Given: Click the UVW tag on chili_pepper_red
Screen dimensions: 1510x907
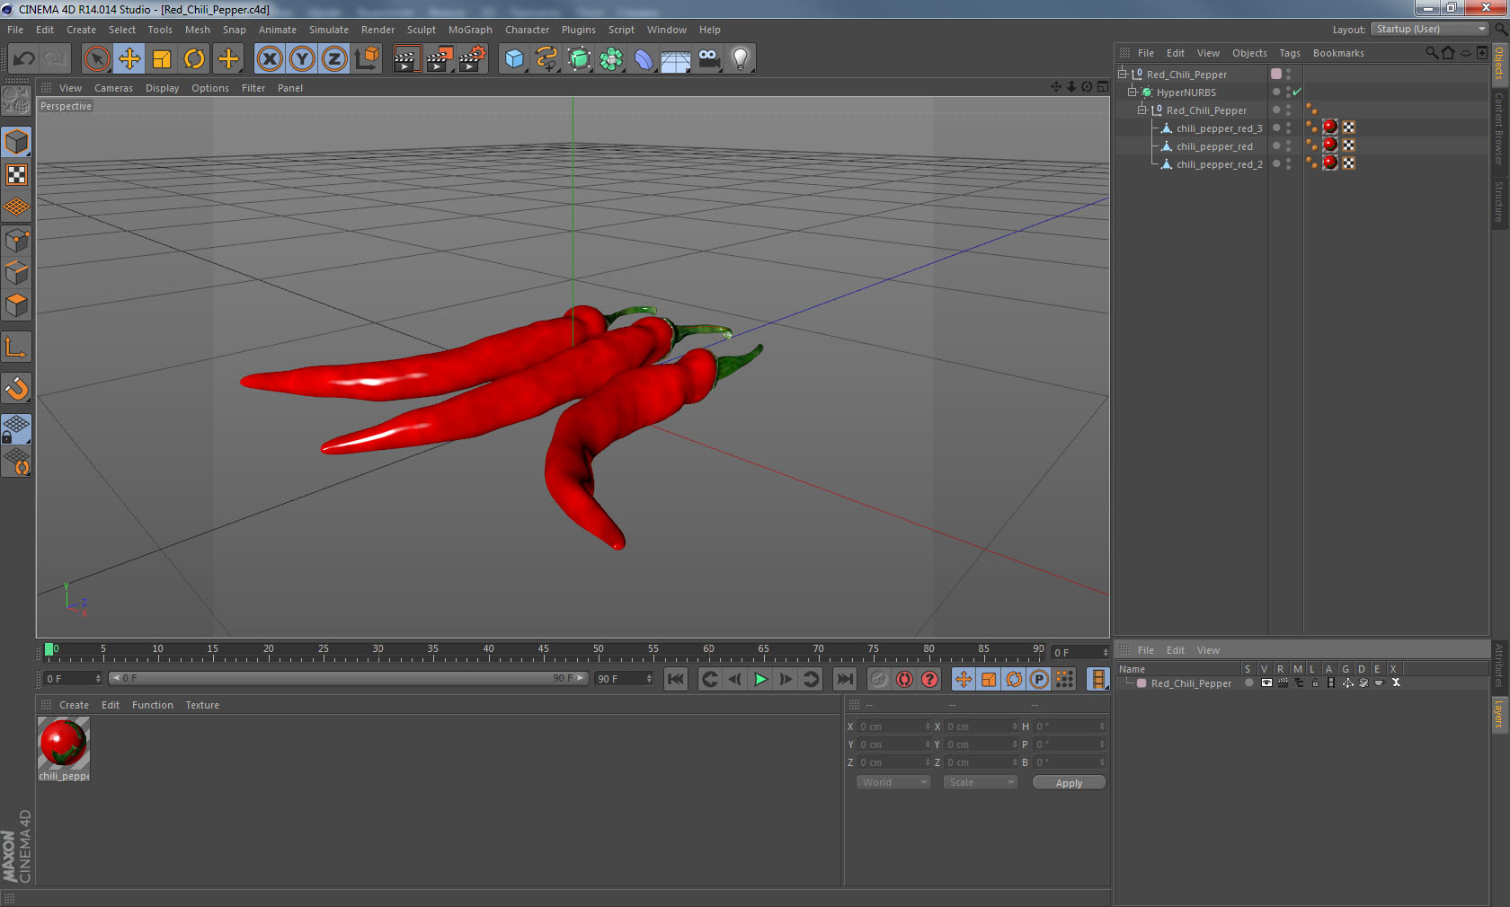Looking at the screenshot, I should click(x=1348, y=145).
